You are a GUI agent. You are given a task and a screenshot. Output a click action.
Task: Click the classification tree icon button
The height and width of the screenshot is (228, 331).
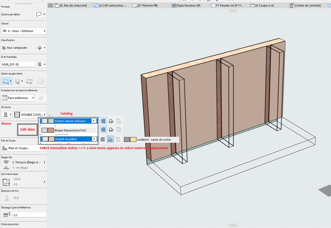[40, 48]
